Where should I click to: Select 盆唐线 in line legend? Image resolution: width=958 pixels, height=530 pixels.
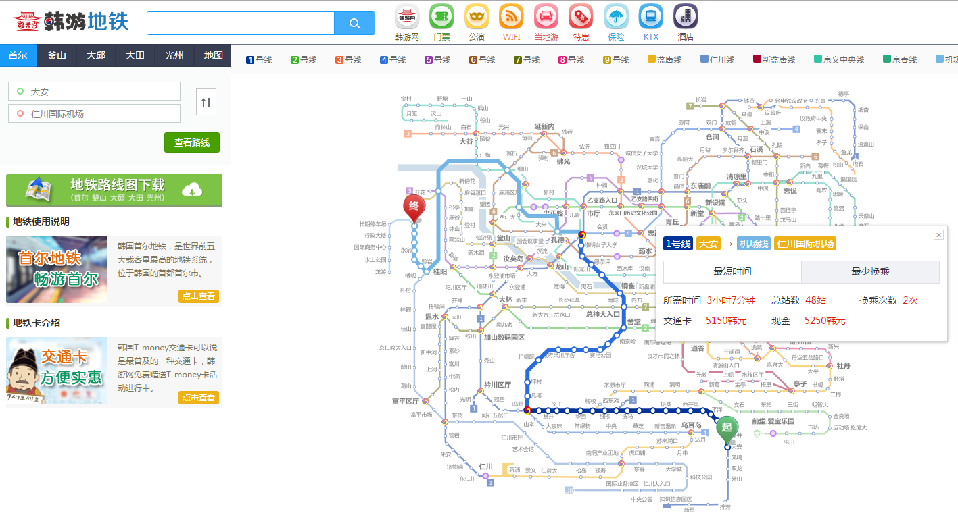pyautogui.click(x=665, y=60)
